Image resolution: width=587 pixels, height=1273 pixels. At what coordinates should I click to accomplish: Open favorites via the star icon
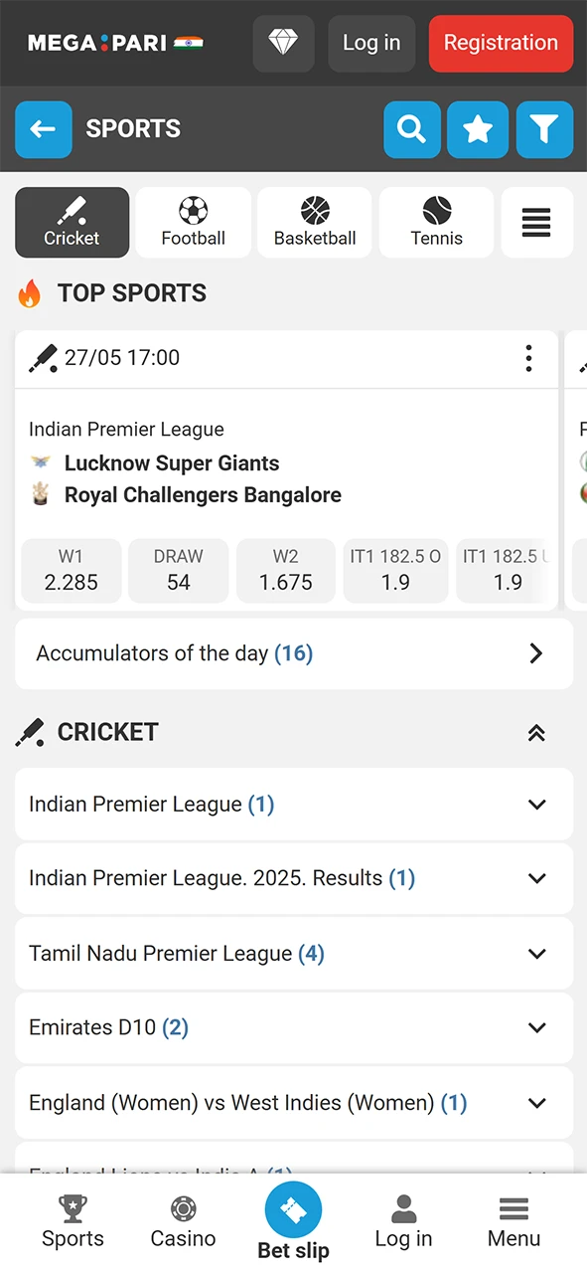click(478, 129)
